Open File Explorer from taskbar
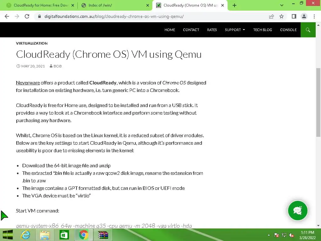 click(45, 235)
